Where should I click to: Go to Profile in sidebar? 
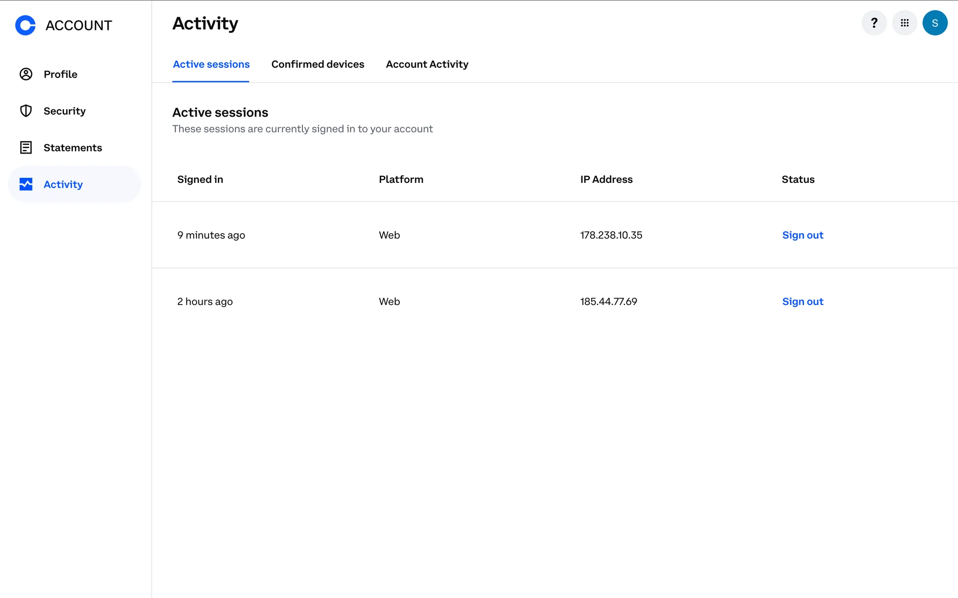point(60,74)
